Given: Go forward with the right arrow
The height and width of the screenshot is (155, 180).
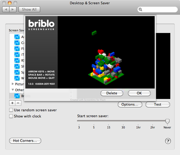Looking at the screenshot, I should coord(13,9).
